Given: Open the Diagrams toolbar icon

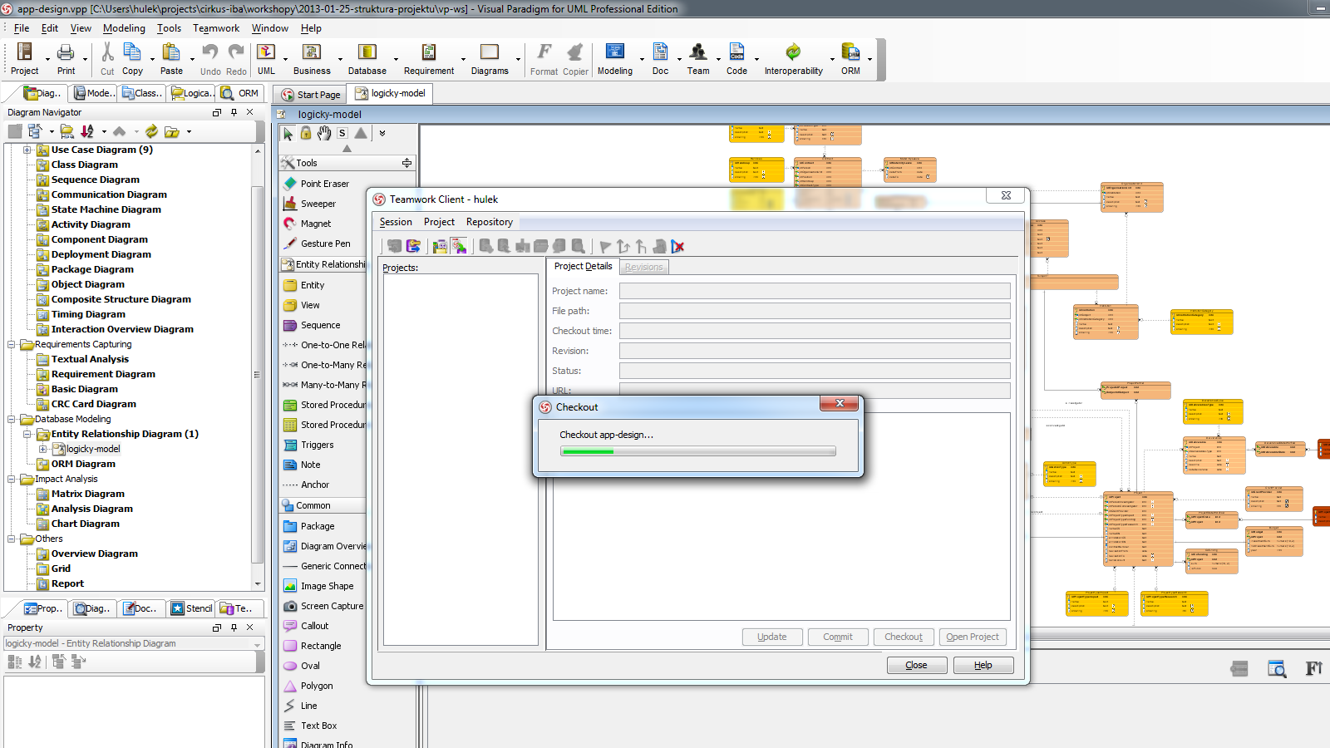Looking at the screenshot, I should (x=490, y=58).
